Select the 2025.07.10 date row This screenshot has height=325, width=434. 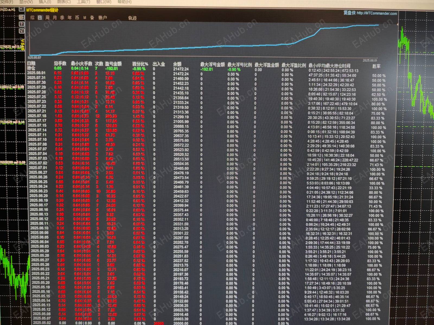[37, 139]
